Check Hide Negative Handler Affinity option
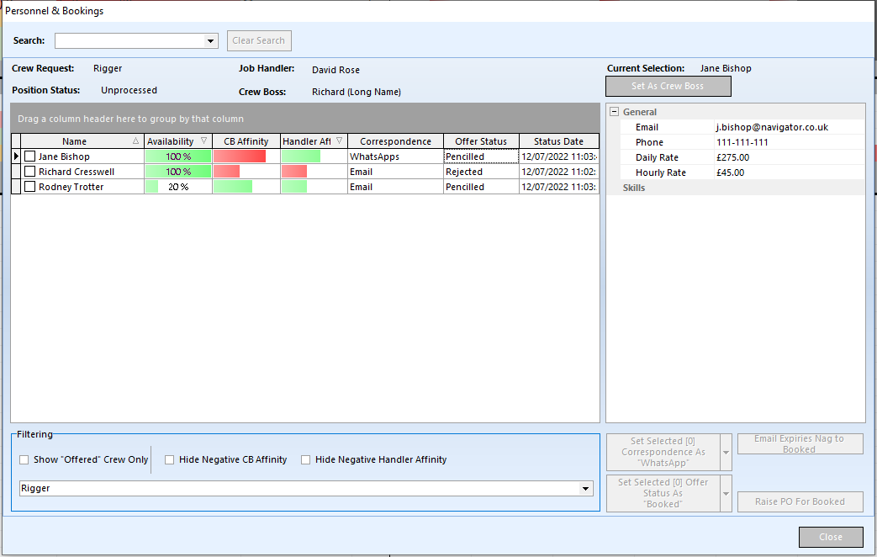This screenshot has width=877, height=557. (306, 460)
